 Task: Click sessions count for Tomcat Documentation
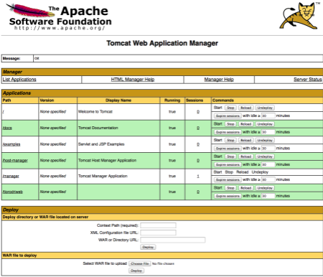[x=198, y=128]
